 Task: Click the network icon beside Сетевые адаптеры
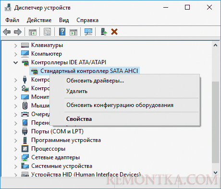point(25,157)
